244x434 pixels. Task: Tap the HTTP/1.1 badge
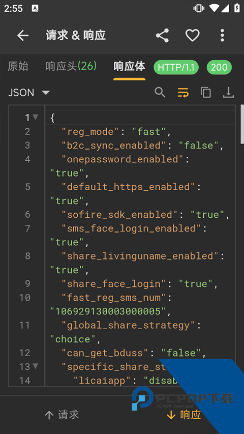point(176,67)
